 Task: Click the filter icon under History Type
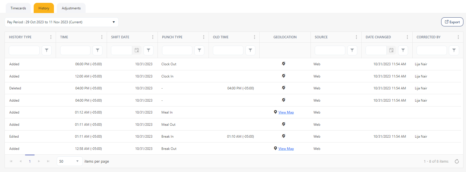47,50
